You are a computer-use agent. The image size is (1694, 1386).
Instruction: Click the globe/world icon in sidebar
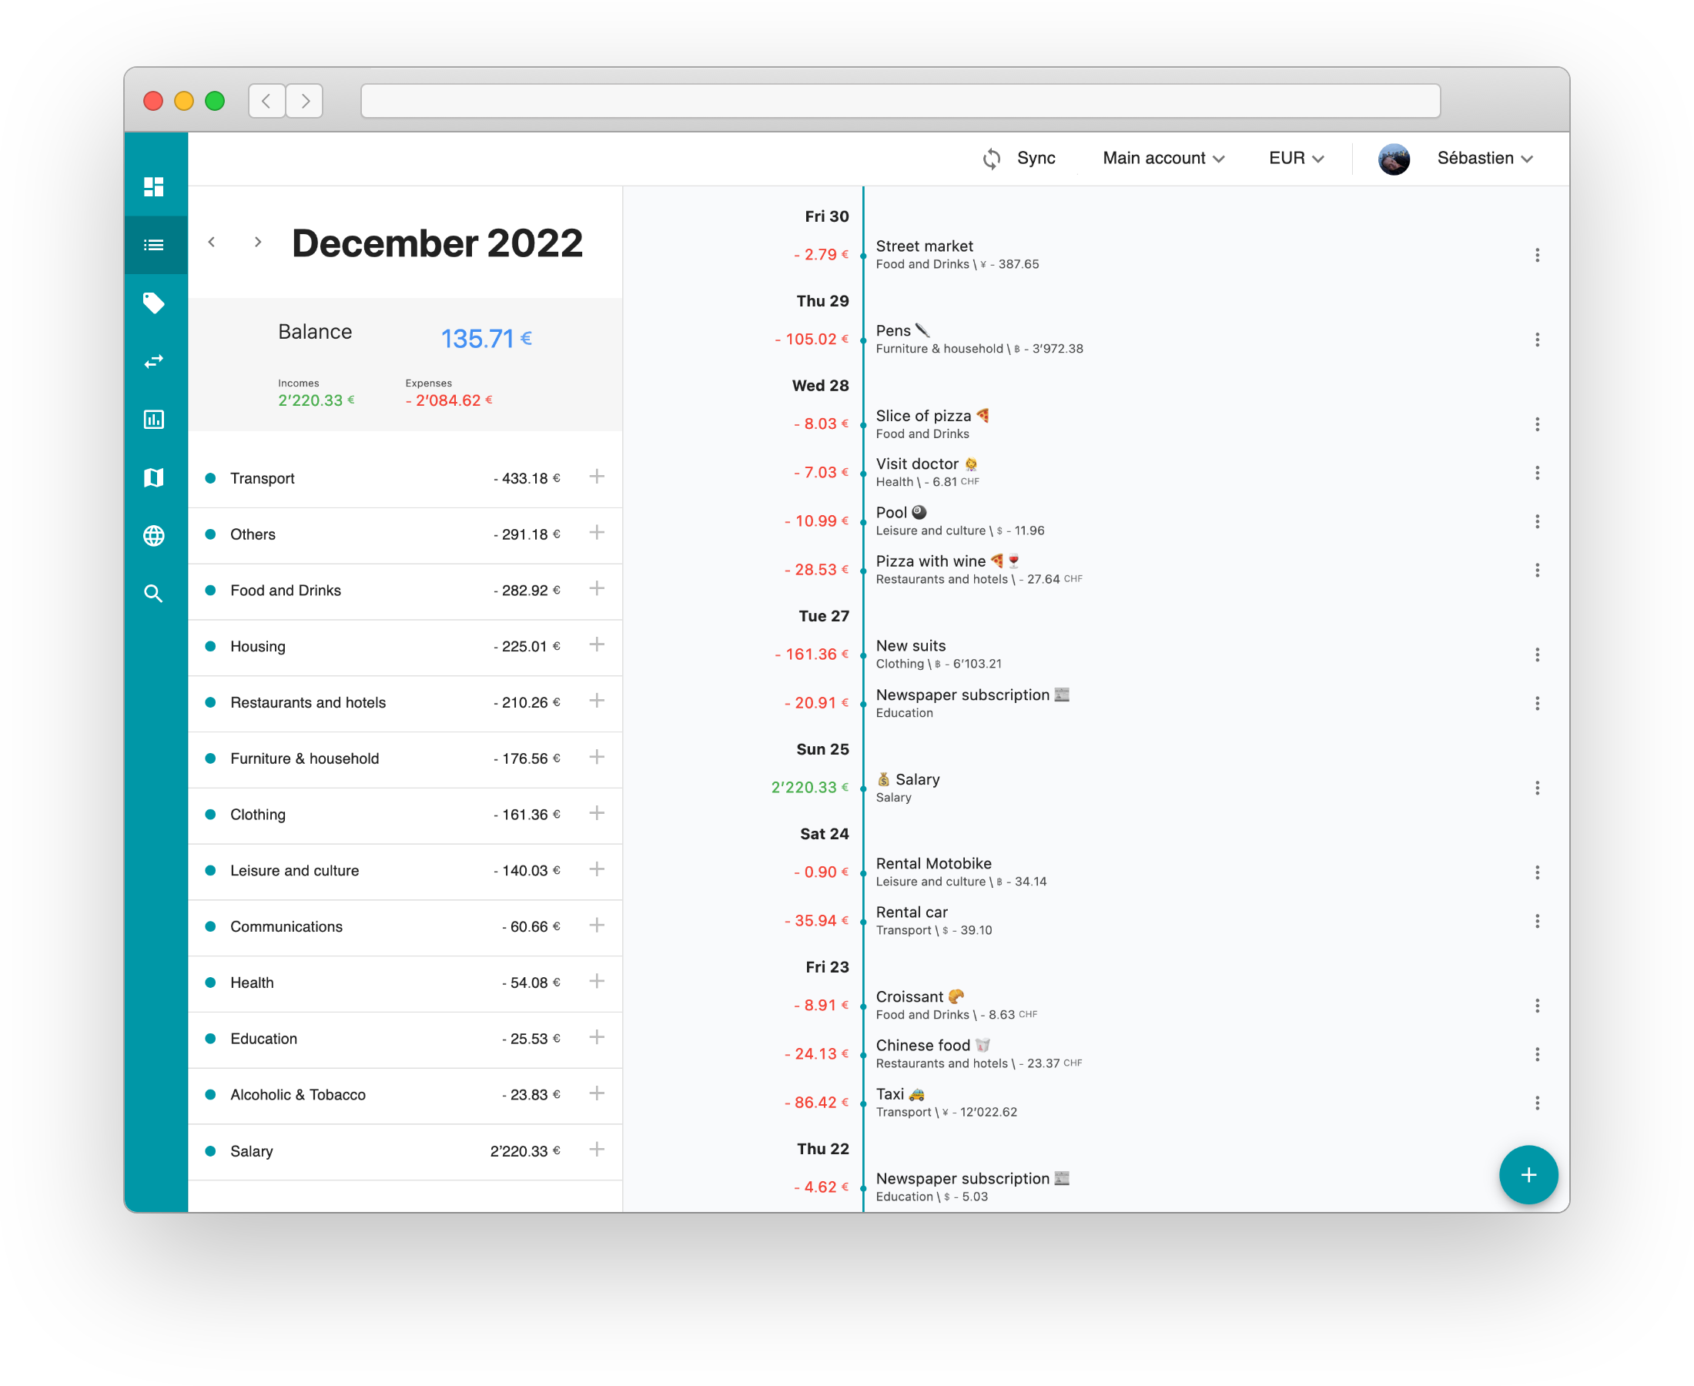155,534
